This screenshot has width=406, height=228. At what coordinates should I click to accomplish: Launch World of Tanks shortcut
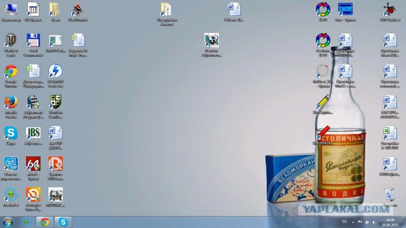pyautogui.click(x=11, y=41)
